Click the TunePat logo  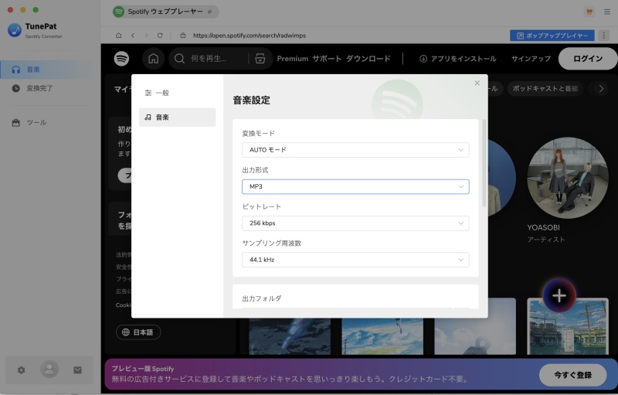[x=15, y=30]
